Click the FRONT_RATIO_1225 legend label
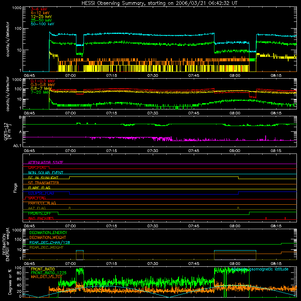Image resolution: width=301 pixels, height=301 pixels. [49, 273]
